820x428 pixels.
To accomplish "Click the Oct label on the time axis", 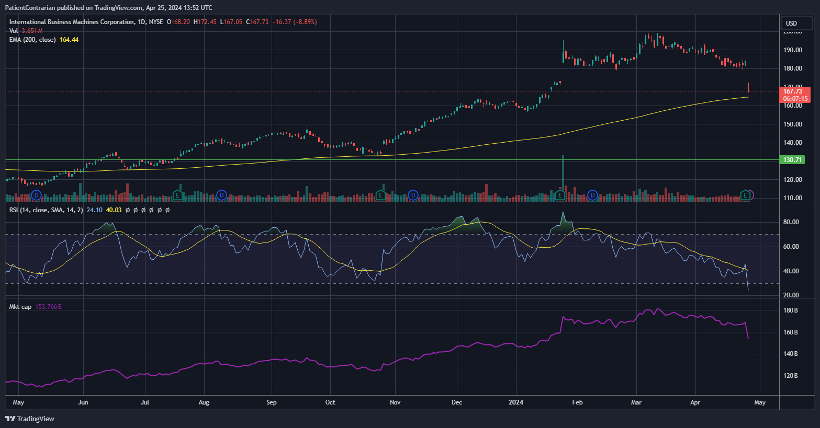I will (330, 402).
